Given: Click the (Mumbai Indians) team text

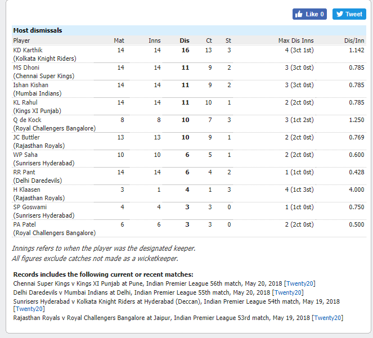Looking at the screenshot, I should click(37, 93).
